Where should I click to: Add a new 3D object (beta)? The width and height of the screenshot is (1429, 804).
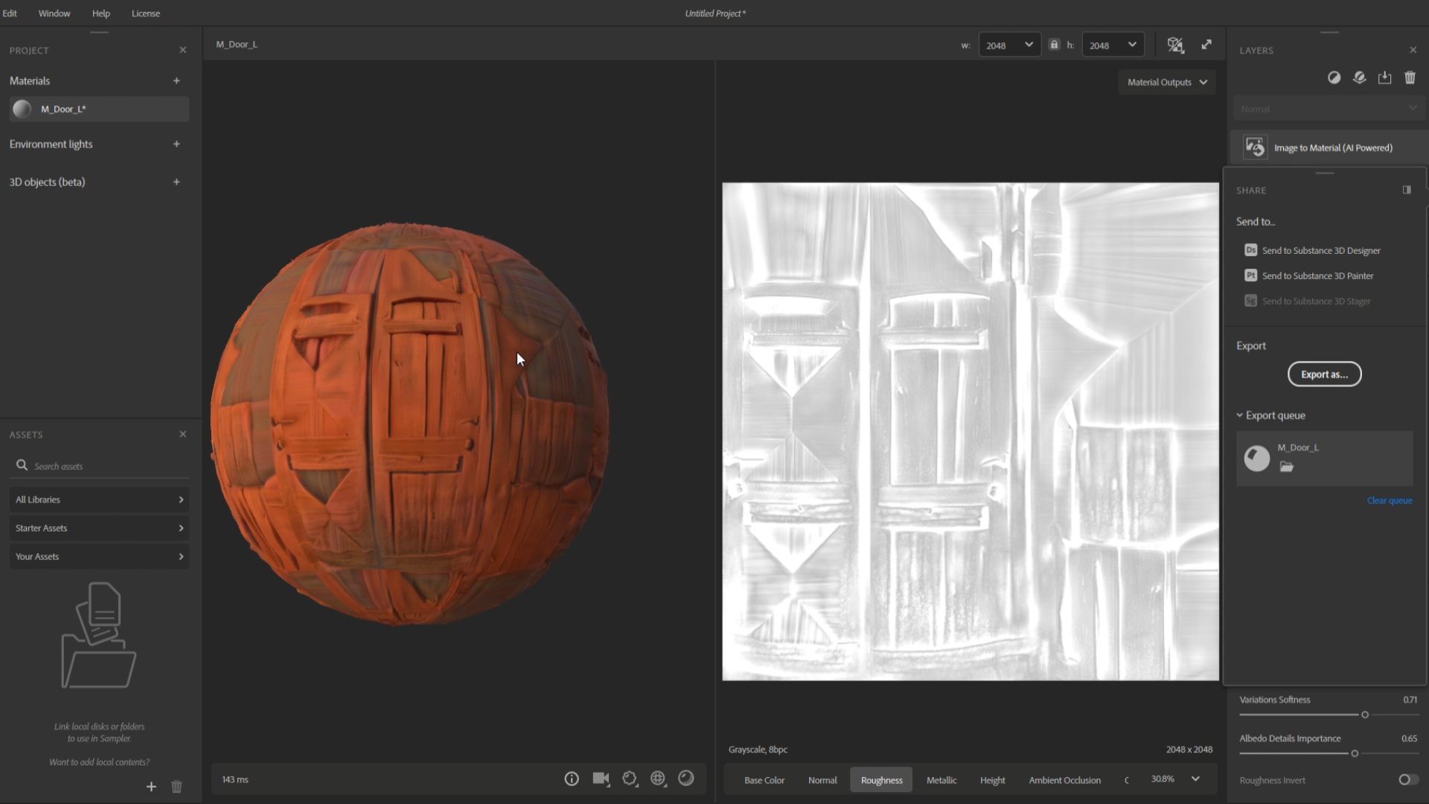pyautogui.click(x=176, y=182)
